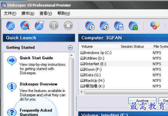Viewport: 168px width, 116px height.
Task: Click NTFS cell in Data (G:) row
Action: point(157,75)
